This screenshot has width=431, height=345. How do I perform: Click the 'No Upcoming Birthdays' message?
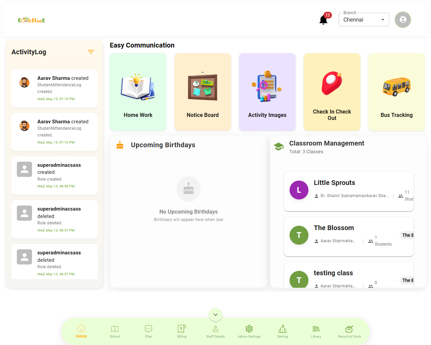point(189,212)
